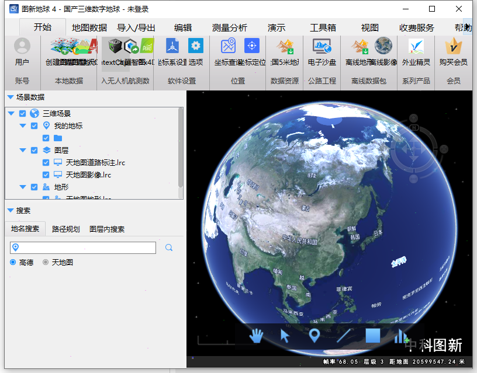
Task: Open the 工具箱 ribbon tab
Action: click(x=323, y=27)
